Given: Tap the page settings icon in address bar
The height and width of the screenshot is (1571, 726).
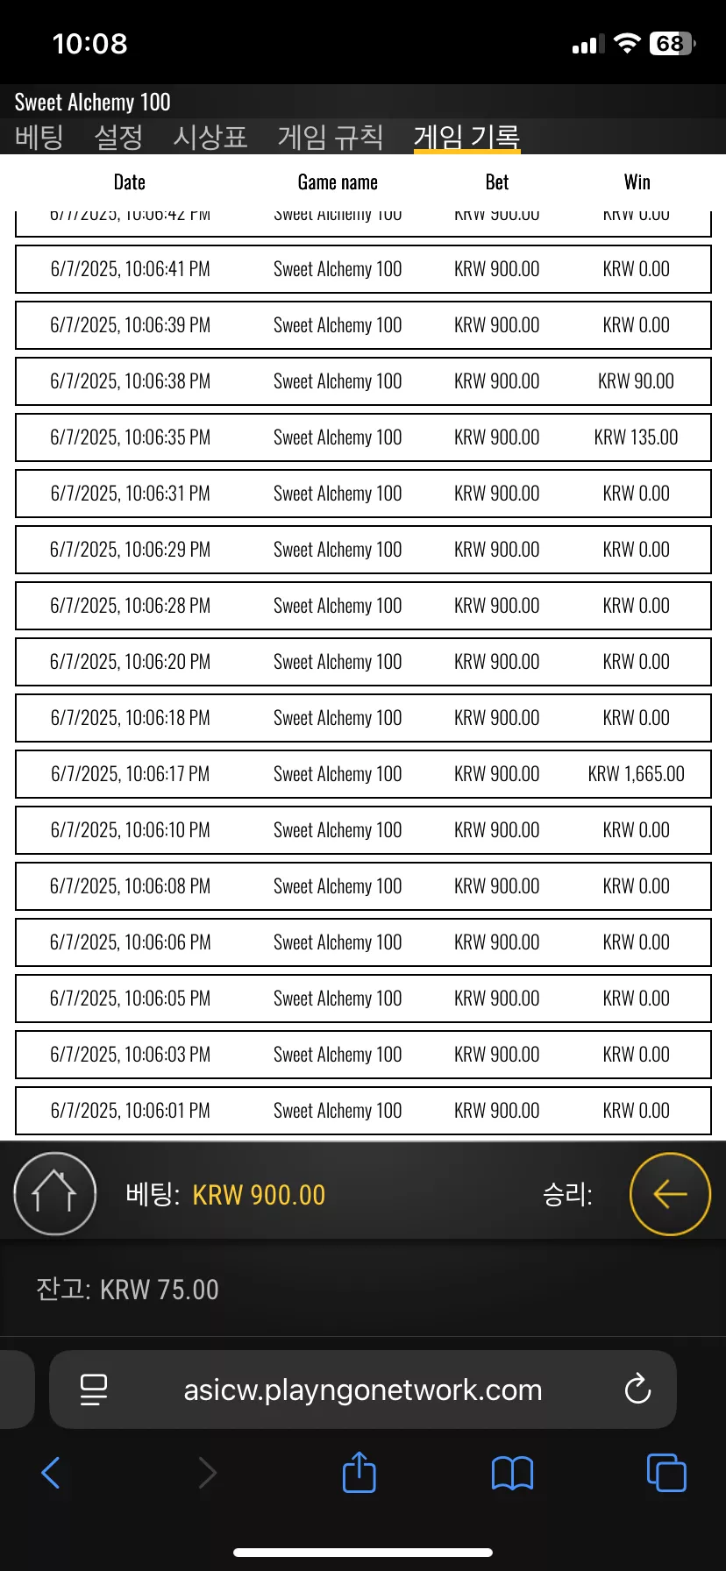Looking at the screenshot, I should click(94, 1390).
